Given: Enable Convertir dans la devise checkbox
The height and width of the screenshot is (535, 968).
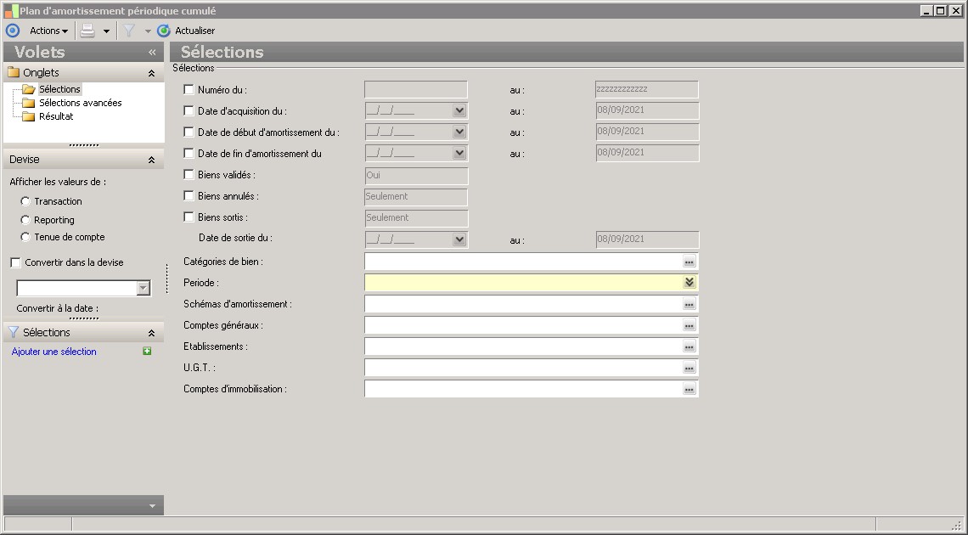Looking at the screenshot, I should click(x=16, y=263).
